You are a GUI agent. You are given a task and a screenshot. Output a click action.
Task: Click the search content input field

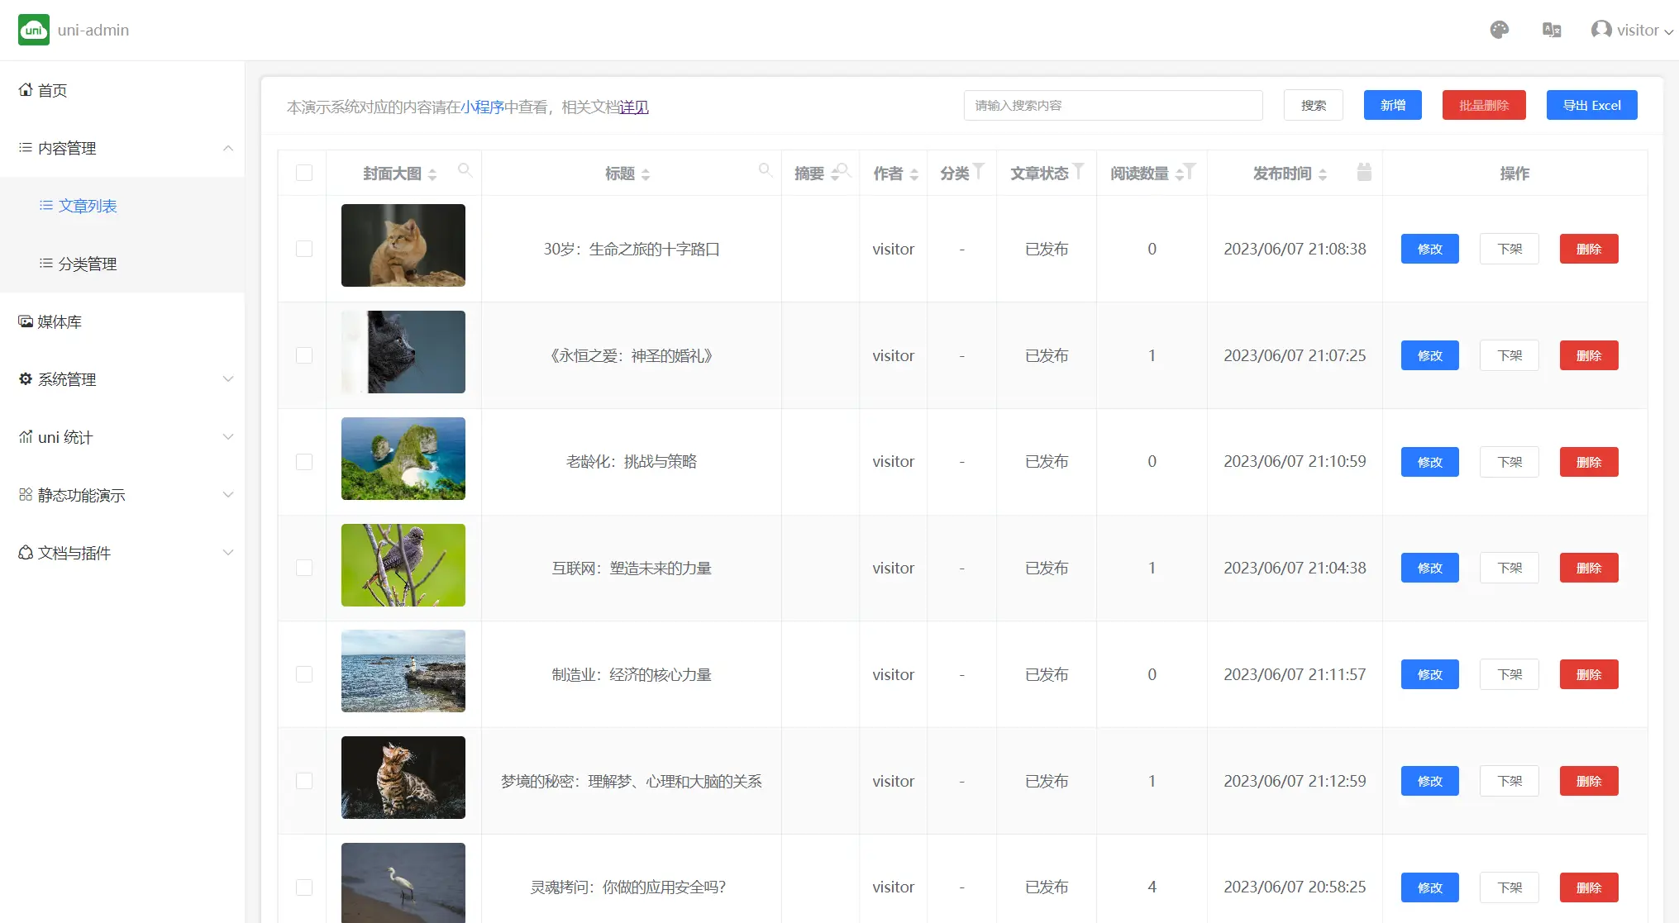tap(1112, 105)
